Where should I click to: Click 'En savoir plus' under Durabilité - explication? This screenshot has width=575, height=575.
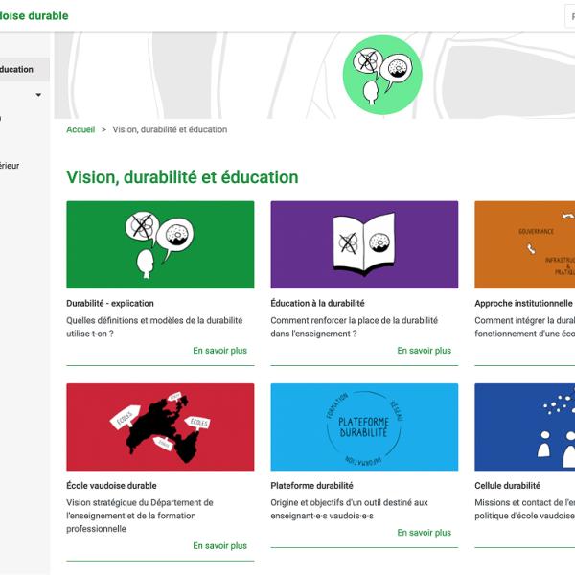[x=219, y=351]
